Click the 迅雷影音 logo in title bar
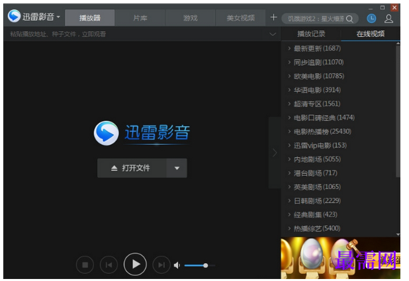Image resolution: width=409 pixels, height=281 pixels. point(14,17)
